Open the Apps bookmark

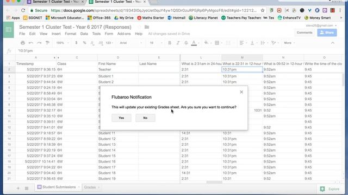point(13,18)
